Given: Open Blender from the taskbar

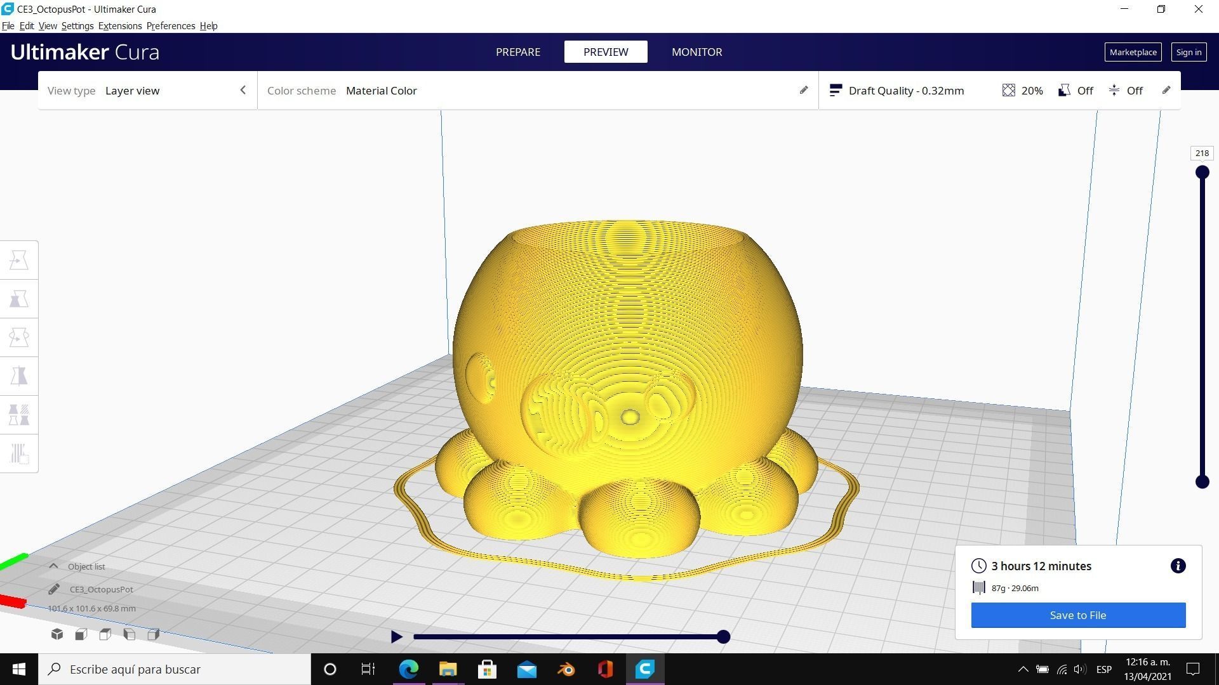Looking at the screenshot, I should pos(566,669).
